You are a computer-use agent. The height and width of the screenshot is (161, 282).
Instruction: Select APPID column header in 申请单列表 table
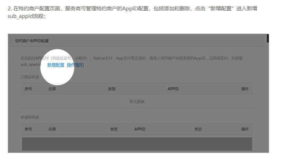pos(140,129)
